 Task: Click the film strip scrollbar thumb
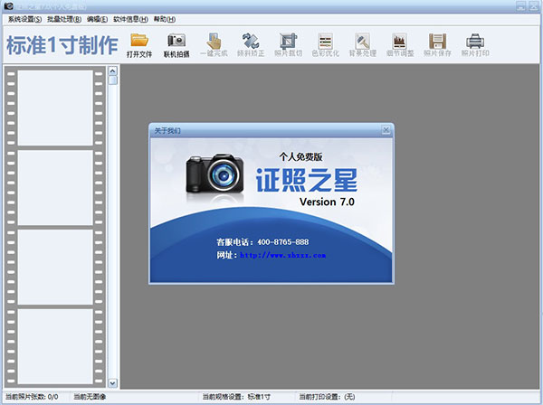coord(112,80)
